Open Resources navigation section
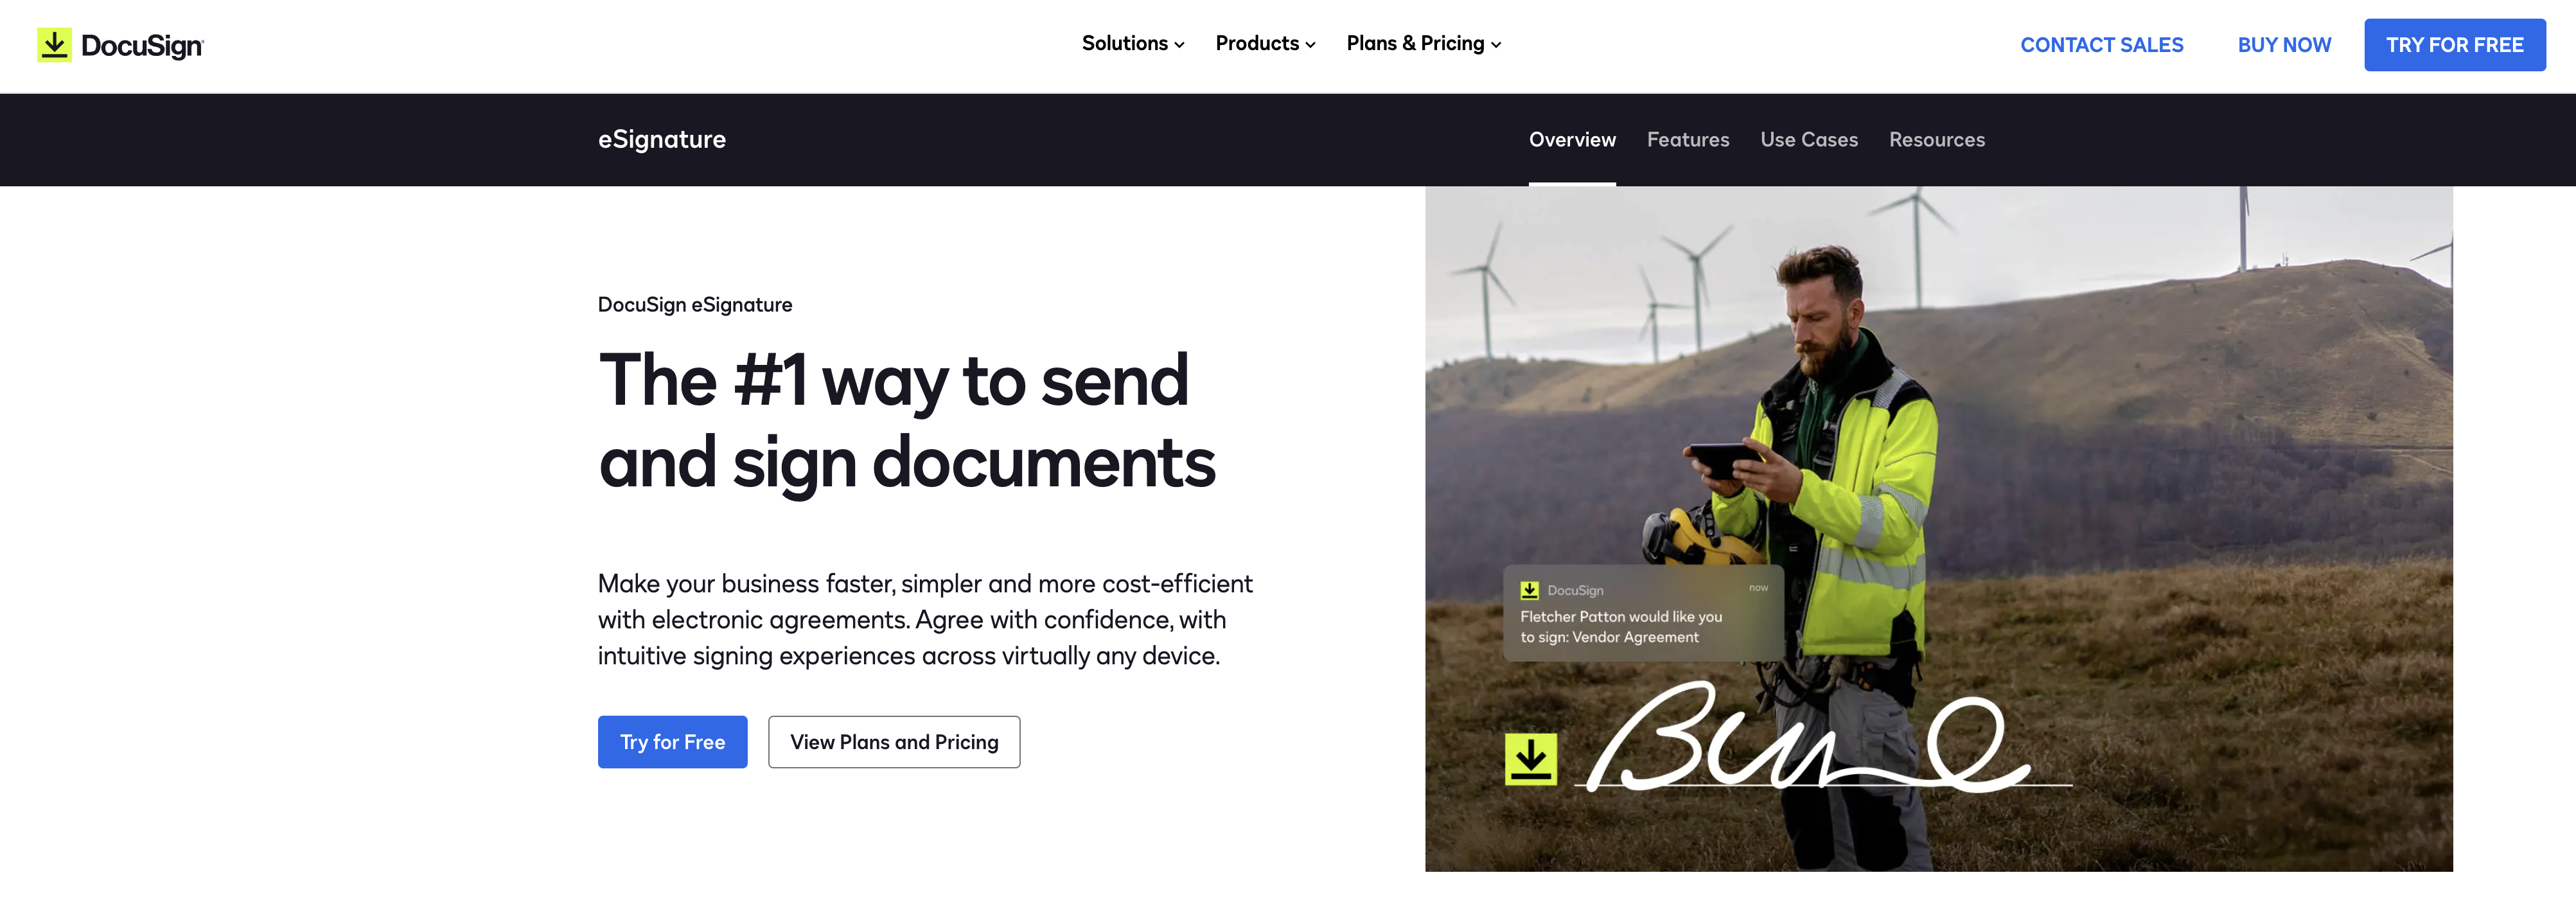Screen dimensions: 2576x920 (1936, 139)
